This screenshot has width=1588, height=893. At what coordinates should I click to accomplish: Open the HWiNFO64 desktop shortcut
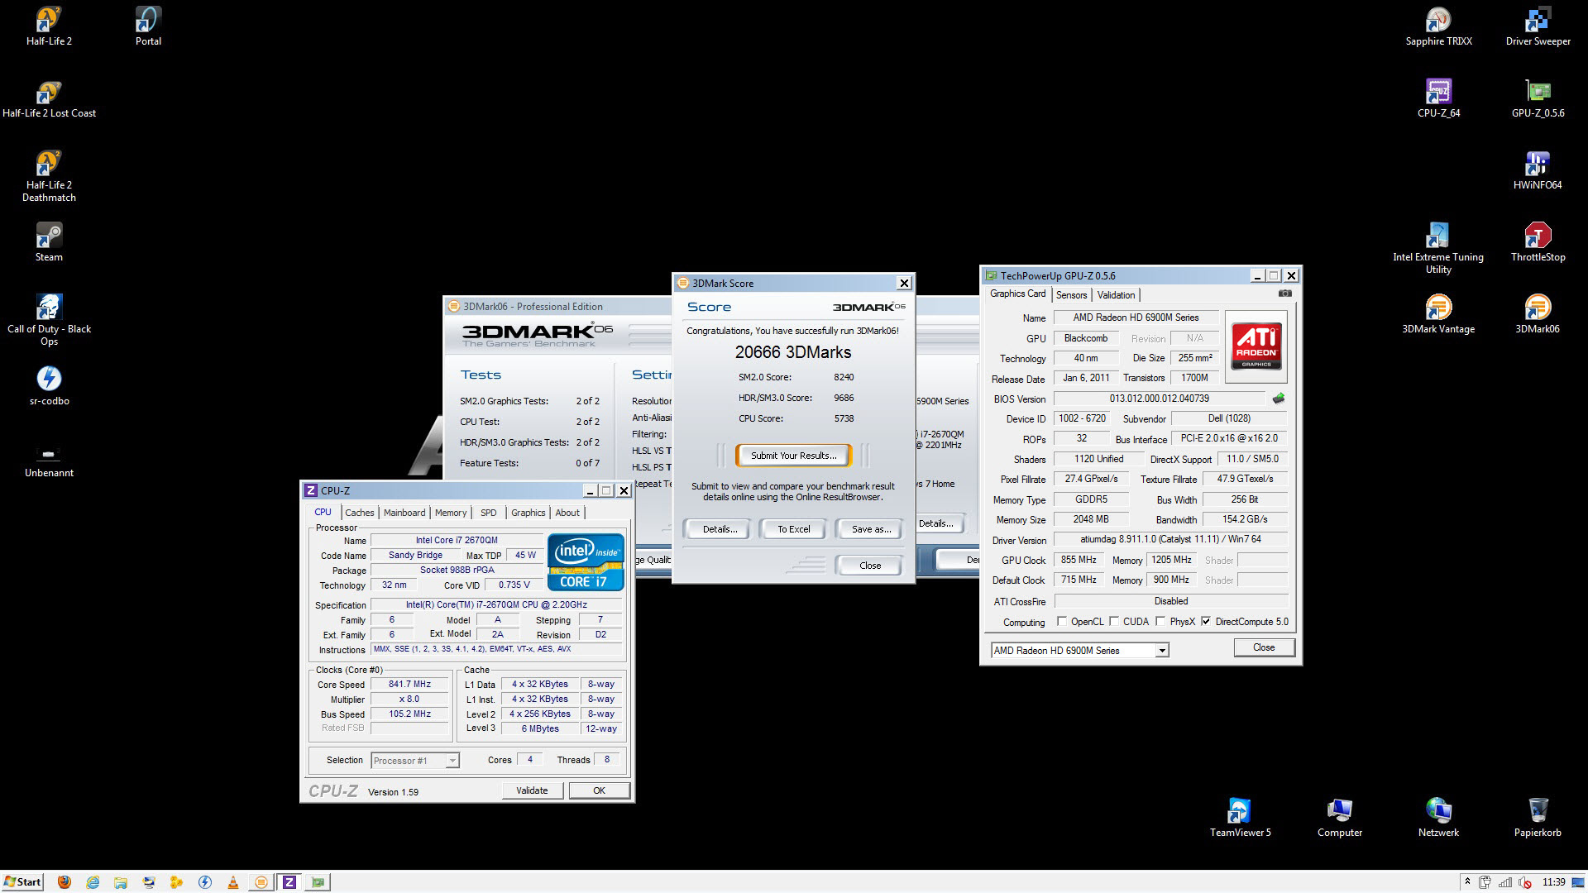1538,170
